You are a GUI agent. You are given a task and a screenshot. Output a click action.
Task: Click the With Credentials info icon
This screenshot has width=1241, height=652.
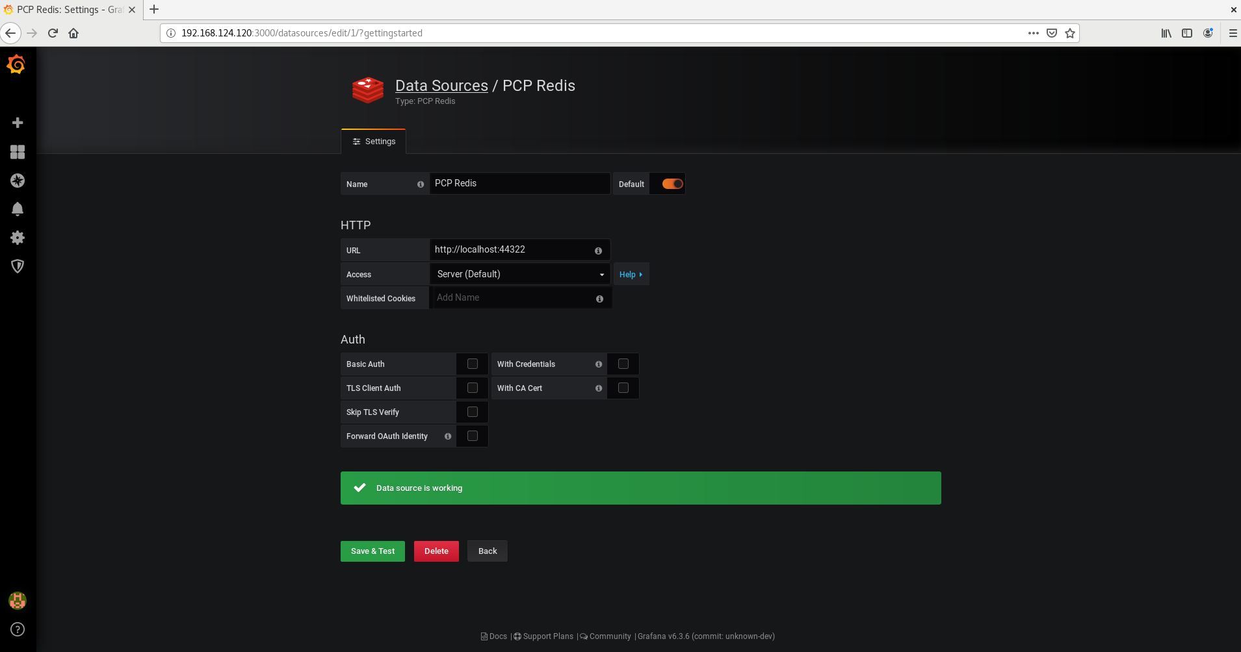coord(599,364)
